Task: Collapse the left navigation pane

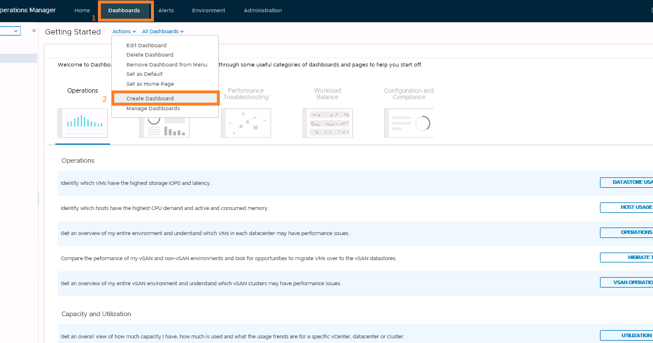Action: (34, 31)
